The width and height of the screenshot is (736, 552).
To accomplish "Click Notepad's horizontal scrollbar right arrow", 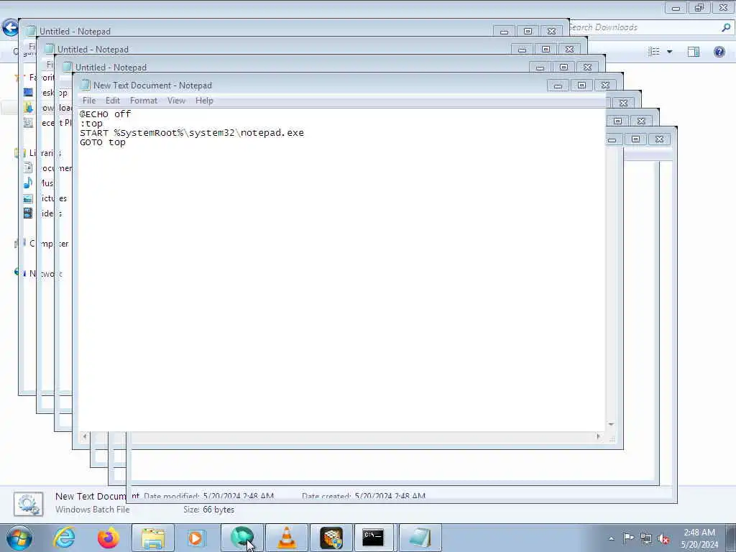I will click(x=598, y=436).
